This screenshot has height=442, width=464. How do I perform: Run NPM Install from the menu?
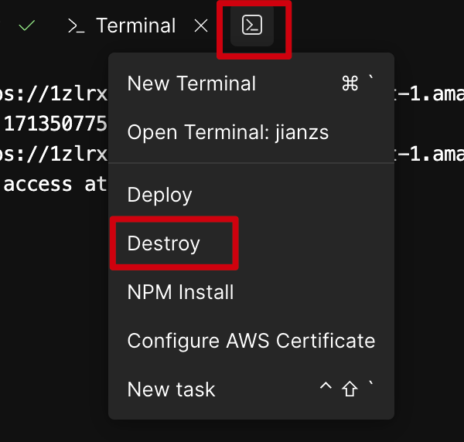tap(180, 292)
